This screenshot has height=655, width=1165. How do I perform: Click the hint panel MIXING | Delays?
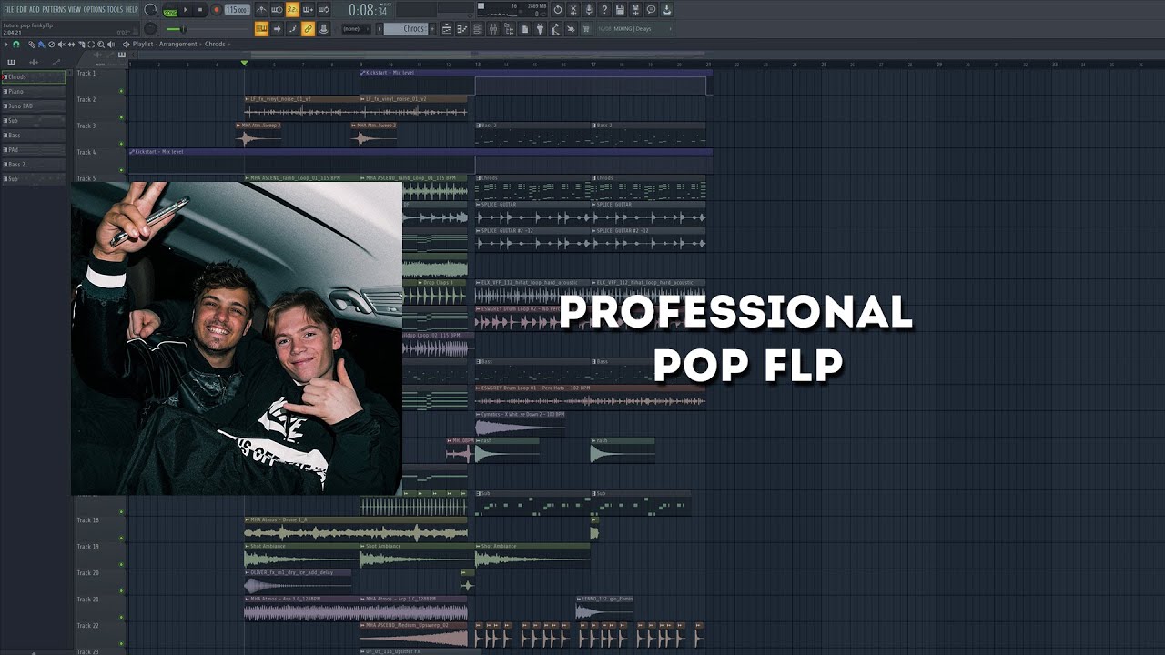(635, 29)
